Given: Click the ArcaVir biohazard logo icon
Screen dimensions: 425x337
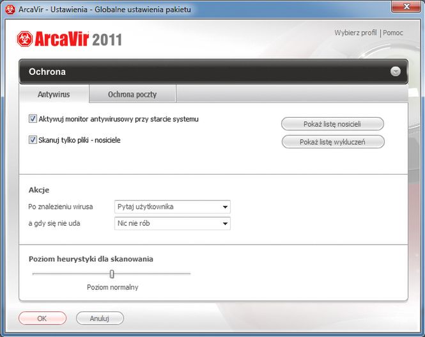Looking at the screenshot, I should 25,39.
